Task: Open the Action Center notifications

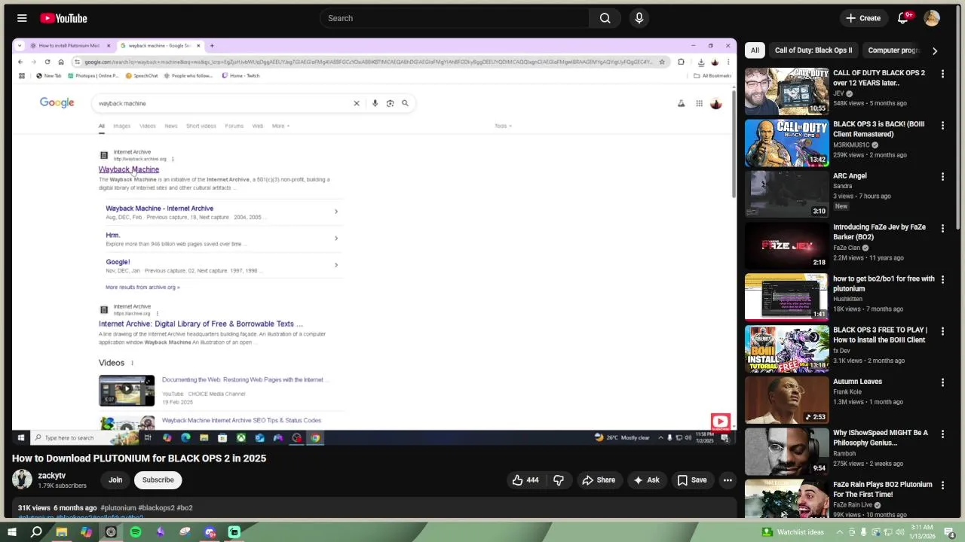Action: pos(950,532)
